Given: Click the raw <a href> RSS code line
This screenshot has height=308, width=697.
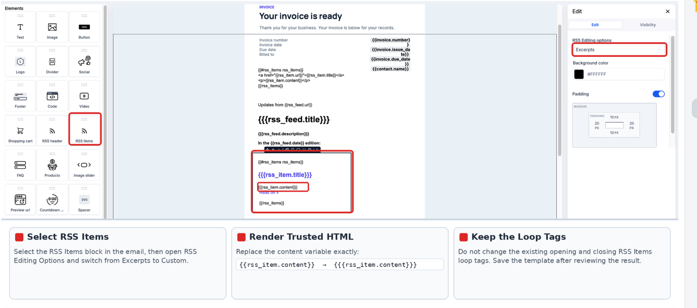Looking at the screenshot, I should click(x=301, y=75).
